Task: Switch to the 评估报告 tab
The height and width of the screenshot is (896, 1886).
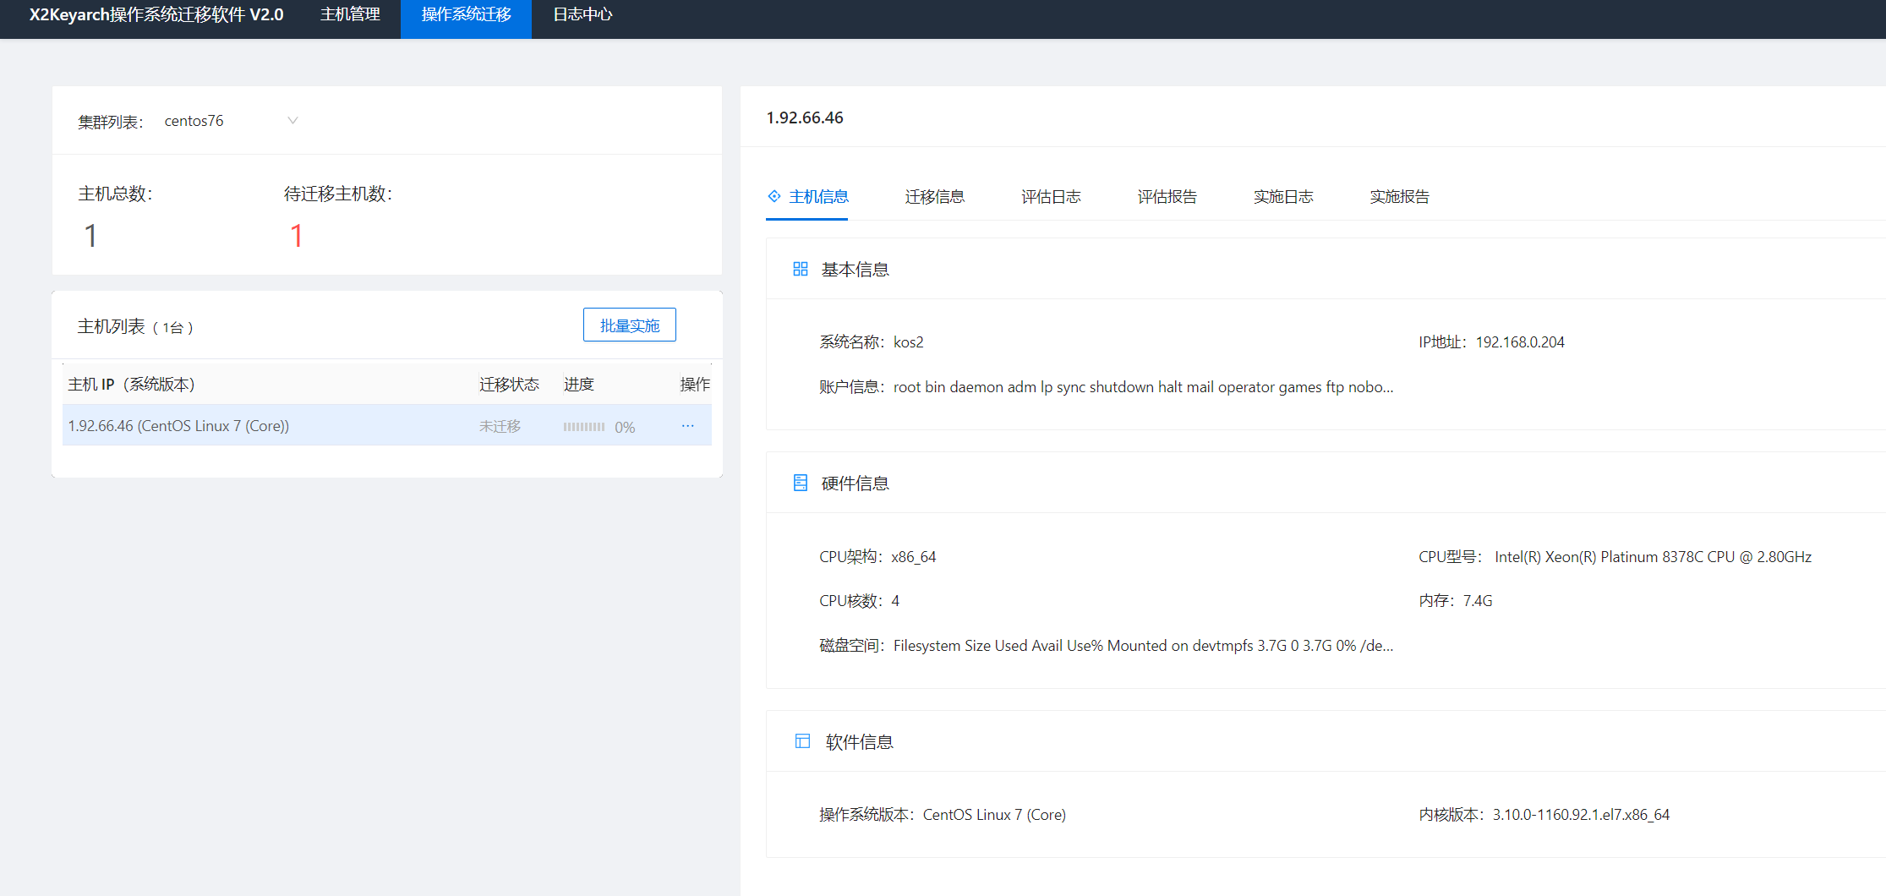Action: point(1167,197)
